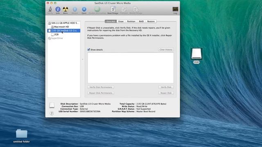Image resolution: width=262 pixels, height=147 pixels.
Task: Click the Total Capacity value text
Action: coord(151,104)
